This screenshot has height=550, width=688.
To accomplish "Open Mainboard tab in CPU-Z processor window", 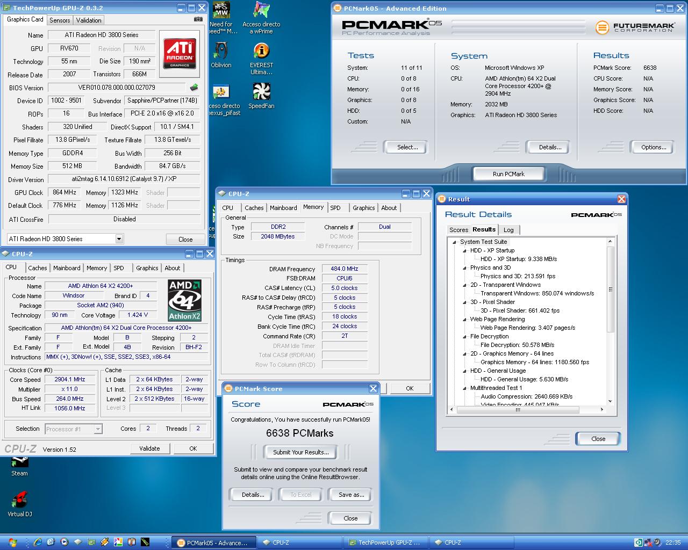I will pyautogui.click(x=67, y=268).
